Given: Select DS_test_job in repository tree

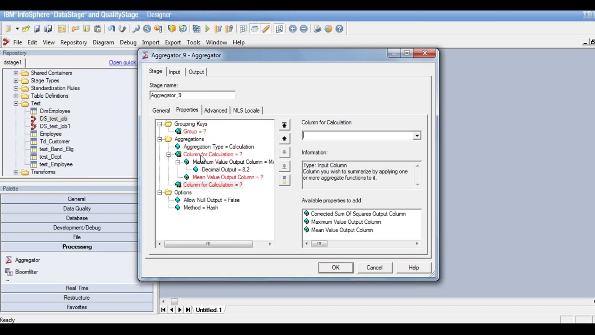Looking at the screenshot, I should 53,119.
